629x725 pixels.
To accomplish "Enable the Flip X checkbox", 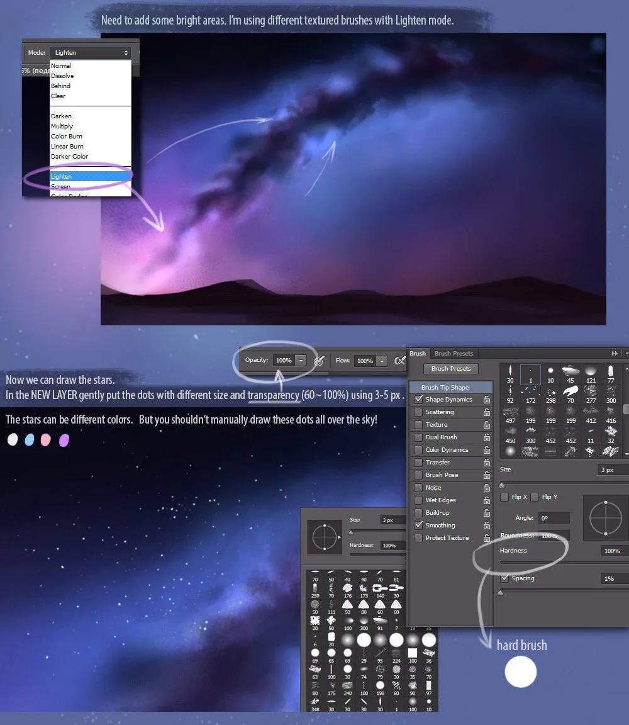I will pos(504,497).
